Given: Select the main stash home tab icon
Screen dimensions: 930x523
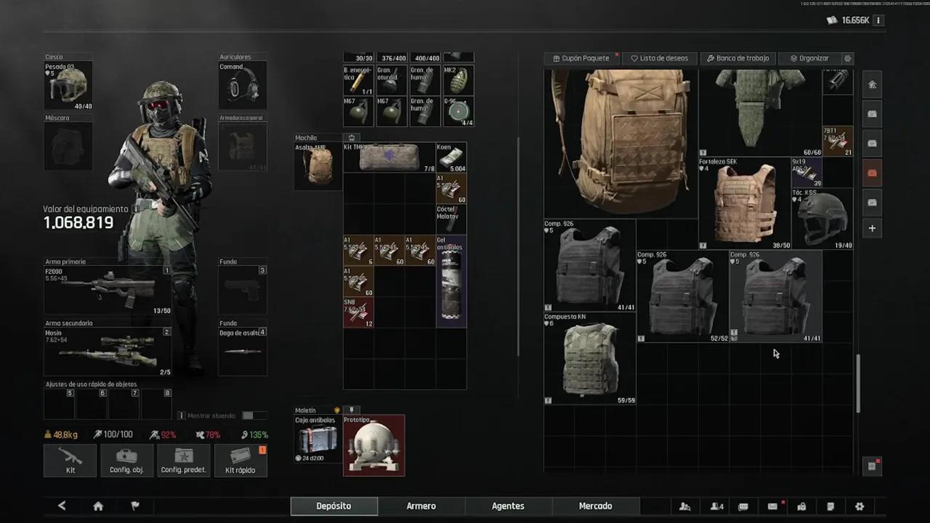Looking at the screenshot, I should point(872,85).
